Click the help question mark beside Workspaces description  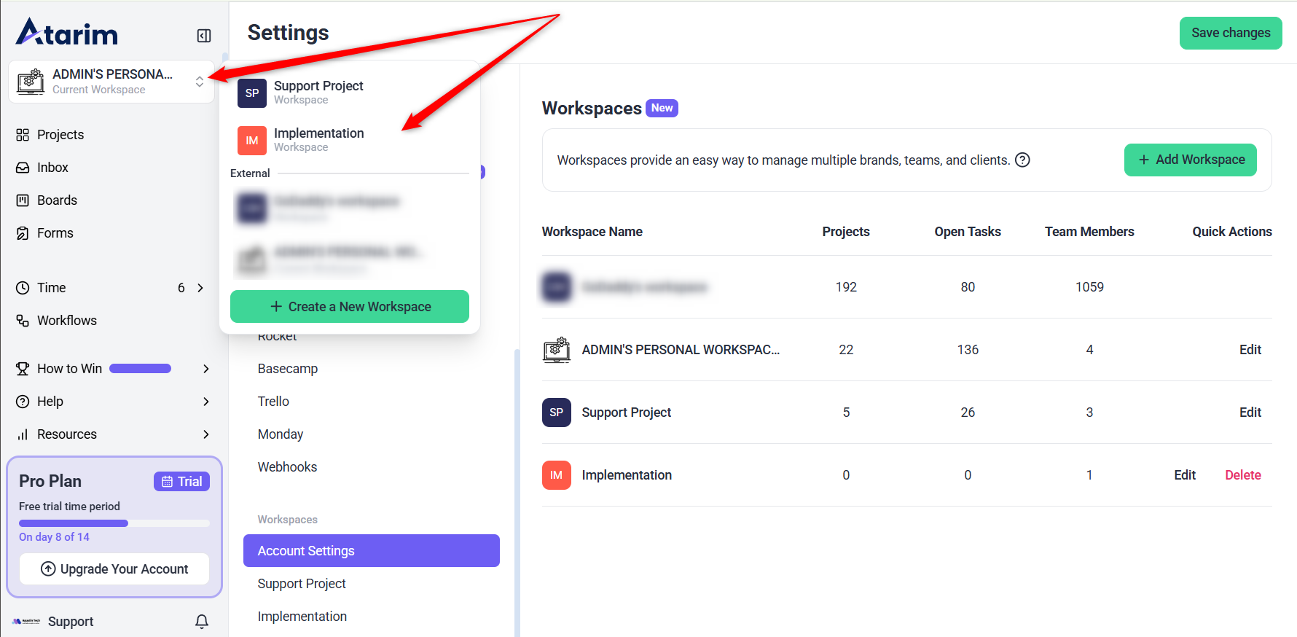[1022, 160]
